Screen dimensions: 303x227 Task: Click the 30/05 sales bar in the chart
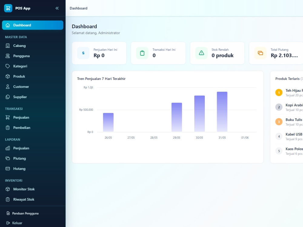coord(199,114)
